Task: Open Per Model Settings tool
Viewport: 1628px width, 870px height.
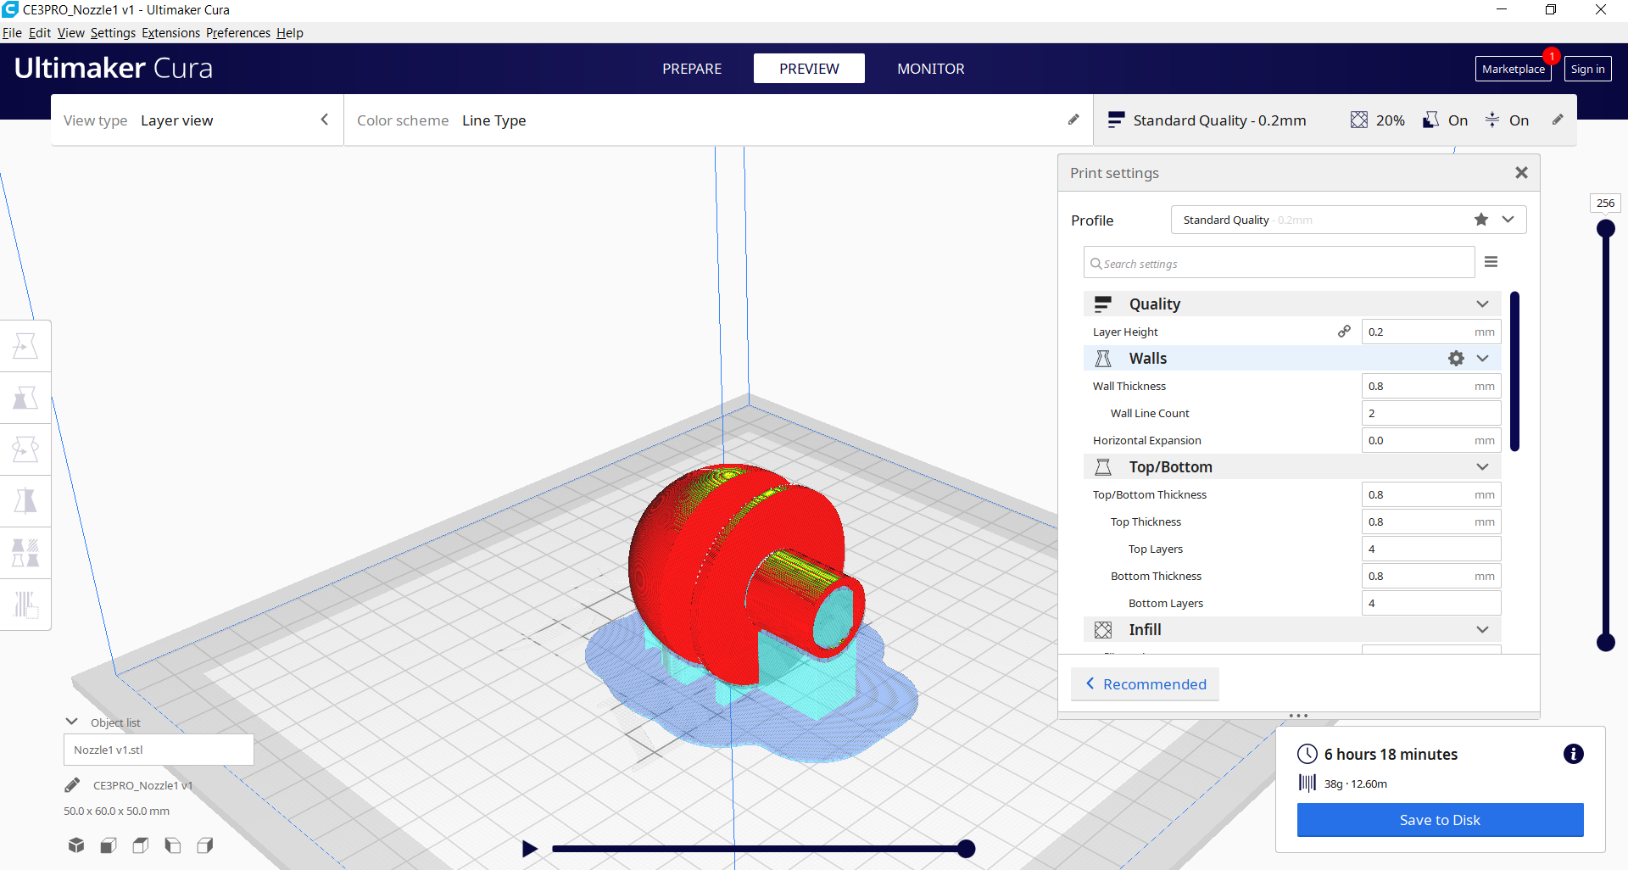Action: (25, 553)
